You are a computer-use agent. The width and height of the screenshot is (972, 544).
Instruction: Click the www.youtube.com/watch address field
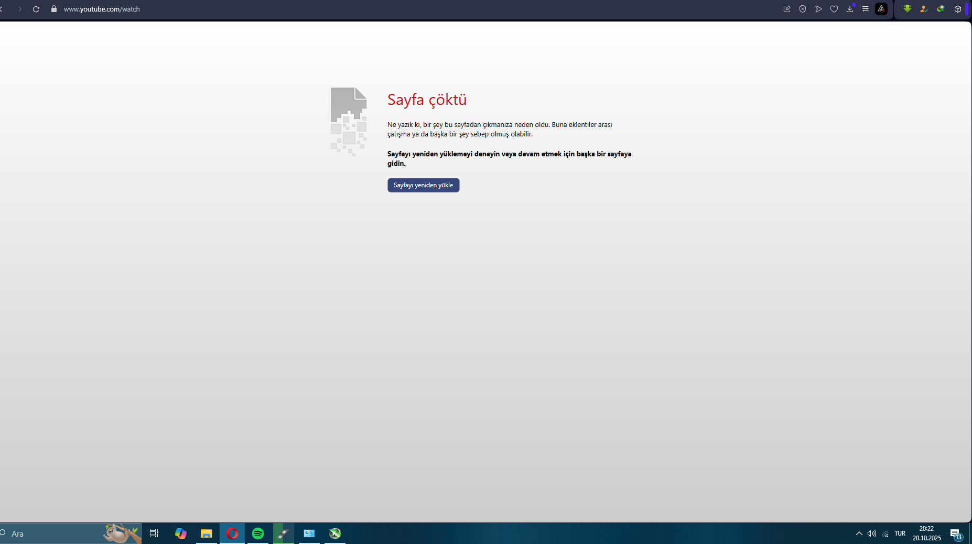(102, 9)
